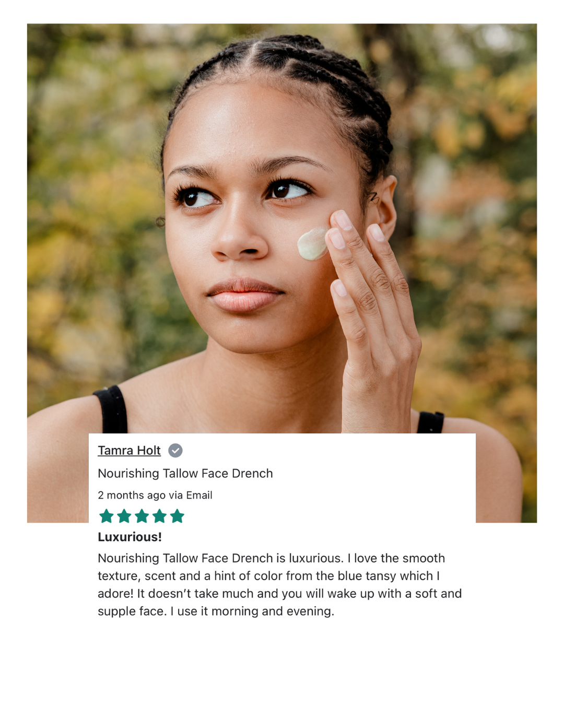Click the review paragraph starting "Nourishing Tallow Face Drench is luxurious"
This screenshot has width=564, height=705.
280,584
